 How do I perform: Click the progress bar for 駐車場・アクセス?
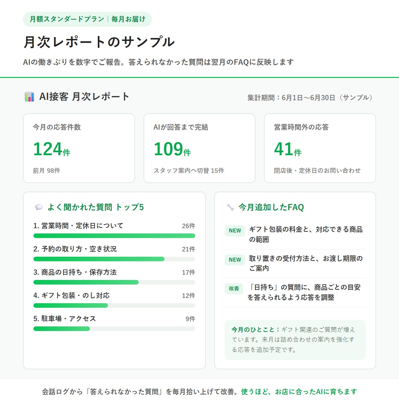point(114,329)
